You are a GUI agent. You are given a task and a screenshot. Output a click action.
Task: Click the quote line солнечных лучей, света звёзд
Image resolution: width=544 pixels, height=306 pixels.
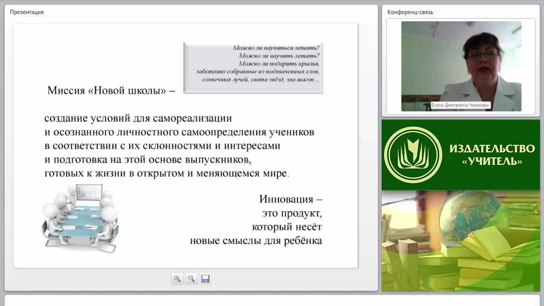click(261, 79)
